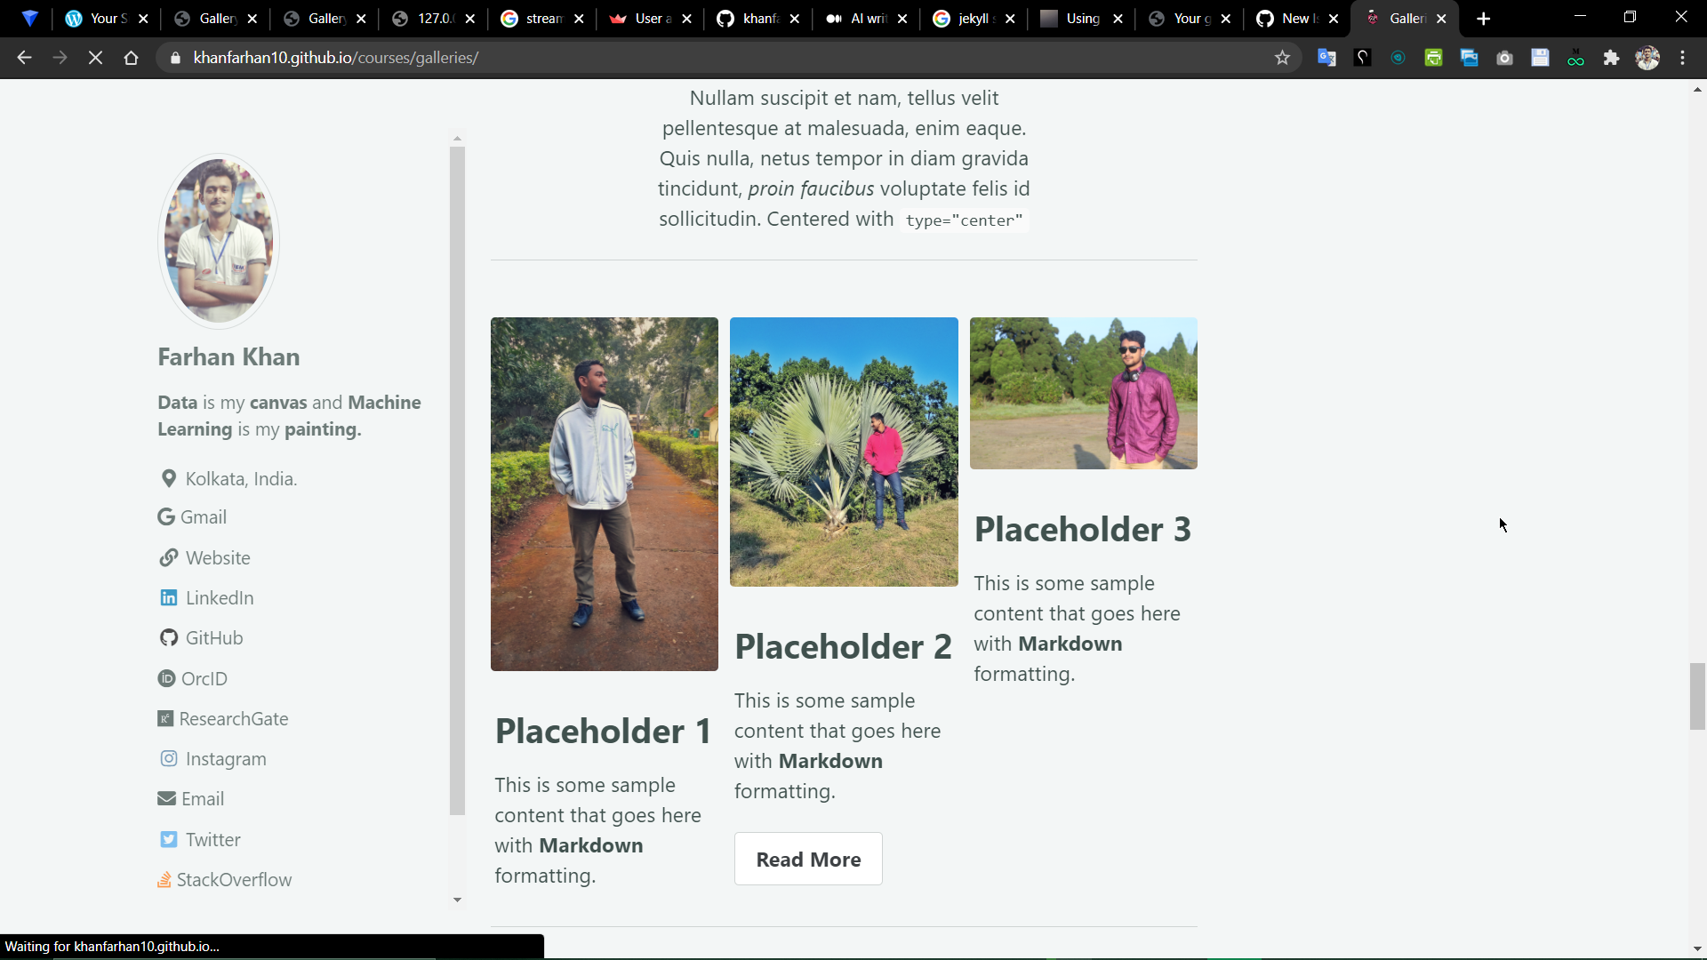Click the Read More button
This screenshot has height=960, width=1707.
[807, 860]
